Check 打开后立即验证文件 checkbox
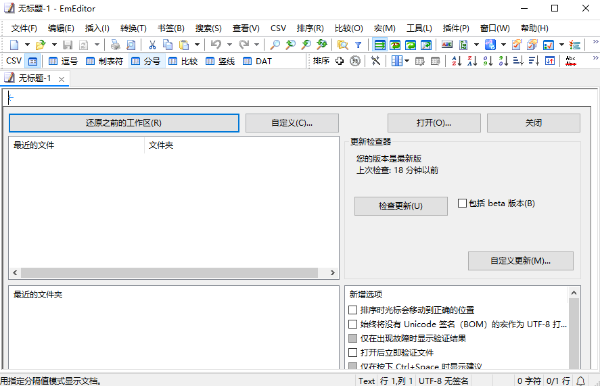Viewport: 600px width, 386px height. coord(353,352)
